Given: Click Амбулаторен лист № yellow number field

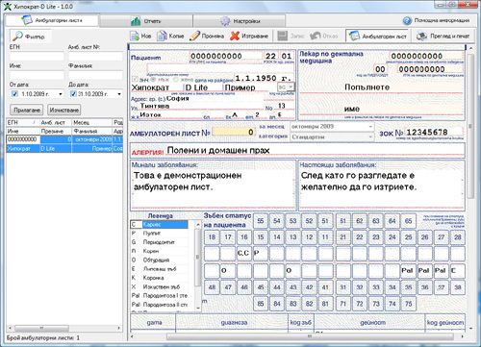Looking at the screenshot, I should pos(235,132).
